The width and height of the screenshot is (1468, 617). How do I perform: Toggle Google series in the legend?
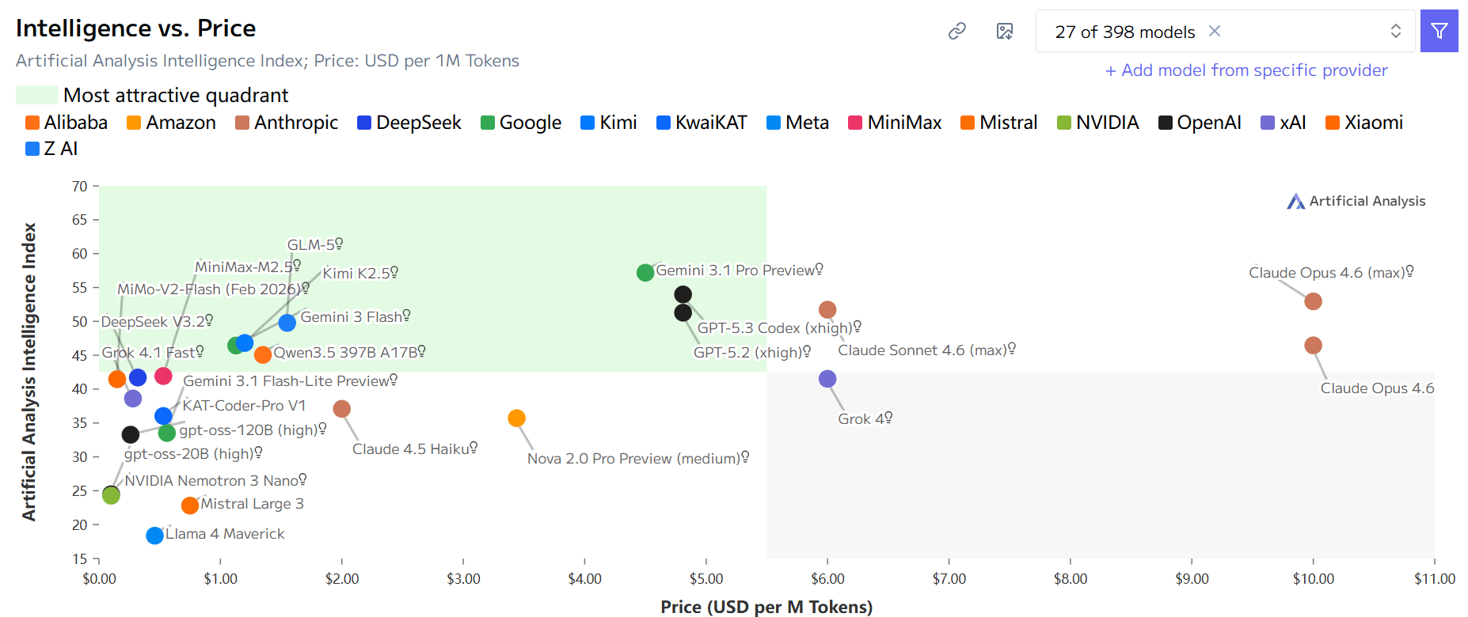point(521,123)
